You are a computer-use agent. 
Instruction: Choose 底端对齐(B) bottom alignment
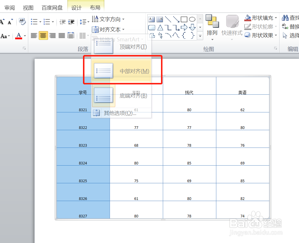121,95
